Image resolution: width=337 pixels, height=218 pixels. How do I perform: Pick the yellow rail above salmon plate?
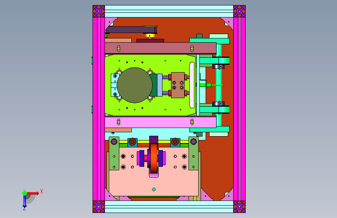click(154, 142)
